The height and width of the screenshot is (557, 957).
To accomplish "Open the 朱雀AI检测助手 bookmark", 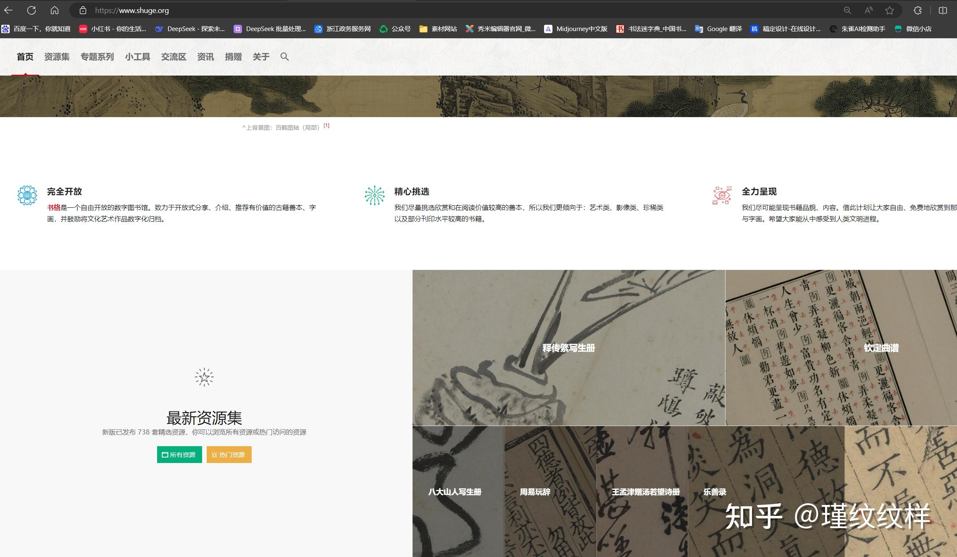I will [x=857, y=29].
